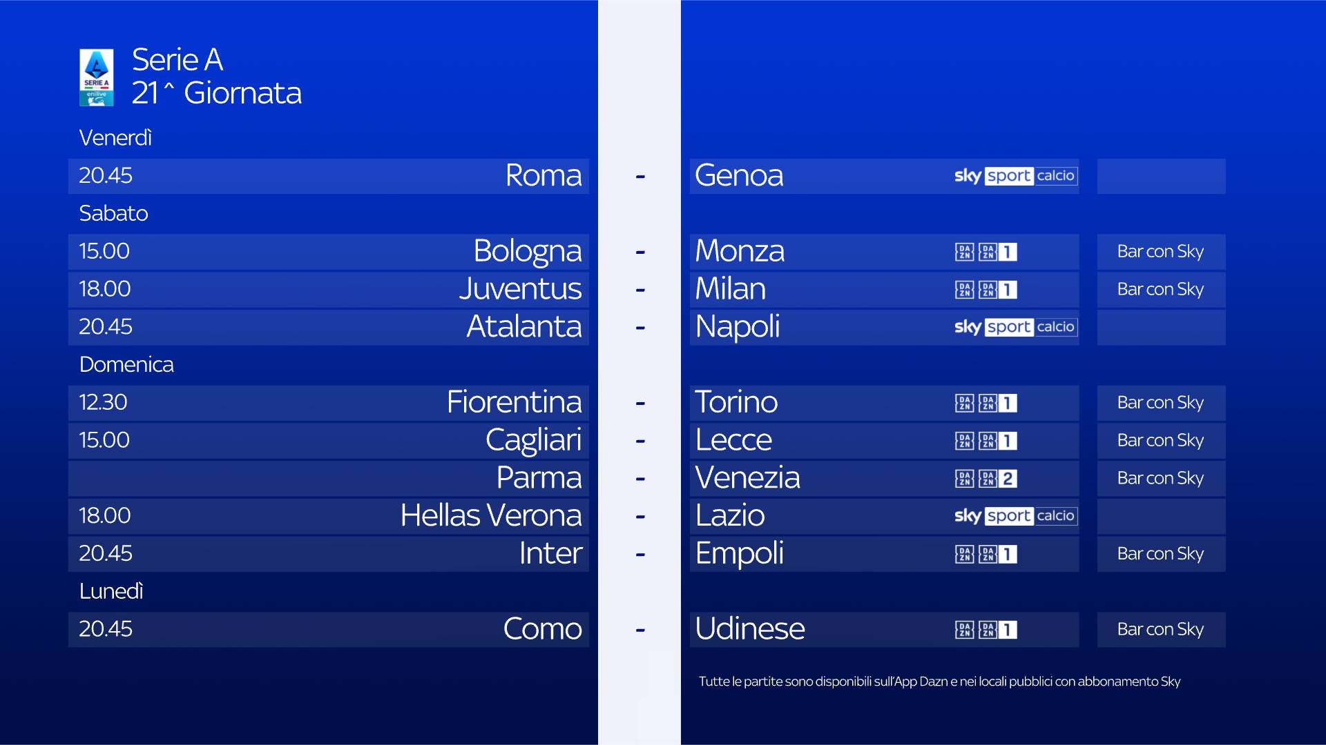
Task: Select the Venerdì day heading
Action: point(115,138)
